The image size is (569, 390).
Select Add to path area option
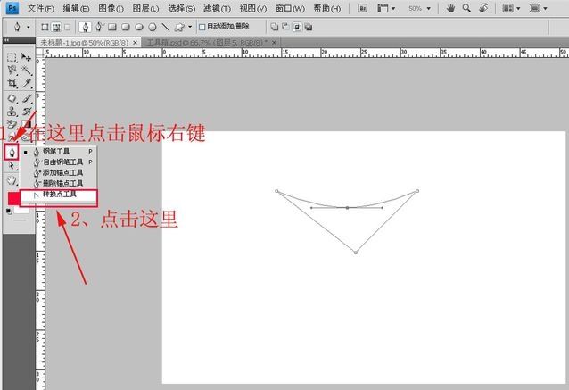[275, 27]
